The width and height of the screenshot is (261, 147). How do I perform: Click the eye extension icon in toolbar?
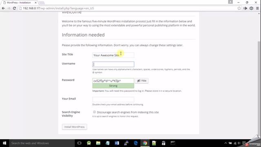[251, 8]
